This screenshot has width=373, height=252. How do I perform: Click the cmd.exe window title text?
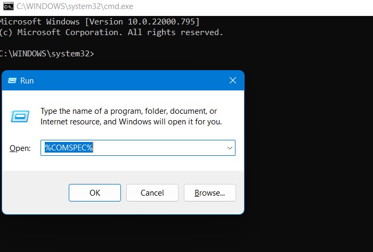[75, 6]
